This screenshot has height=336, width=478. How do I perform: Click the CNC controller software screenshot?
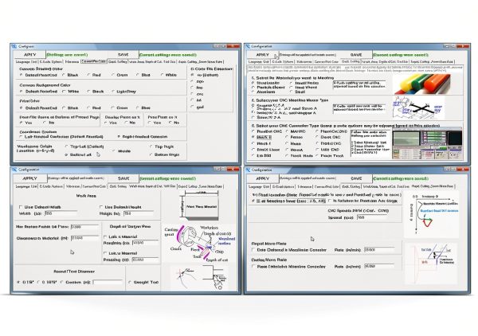coord(427,143)
